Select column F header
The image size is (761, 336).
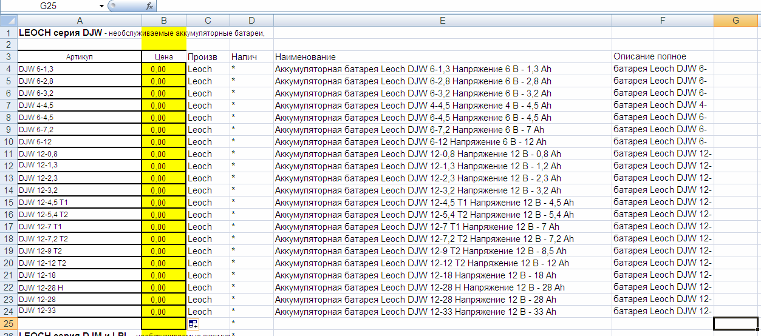pyautogui.click(x=663, y=21)
